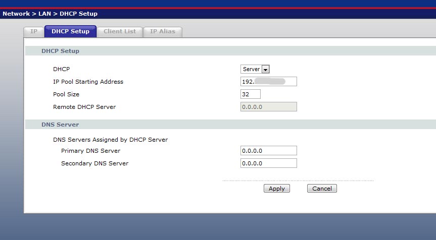The image size is (436, 240).
Task: Click the 'Primary DNS Server' label
Action: 90,151
